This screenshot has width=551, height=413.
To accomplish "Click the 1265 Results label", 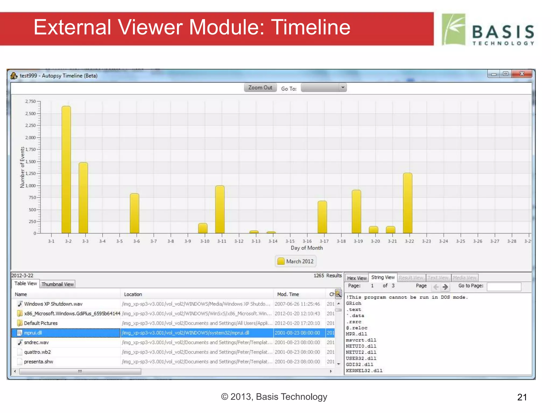I will click(x=328, y=276).
